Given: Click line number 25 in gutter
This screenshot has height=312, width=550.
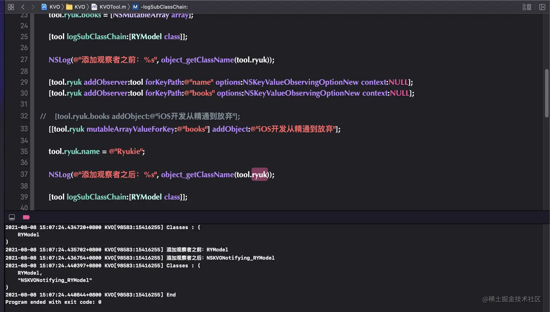Looking at the screenshot, I should (24, 37).
